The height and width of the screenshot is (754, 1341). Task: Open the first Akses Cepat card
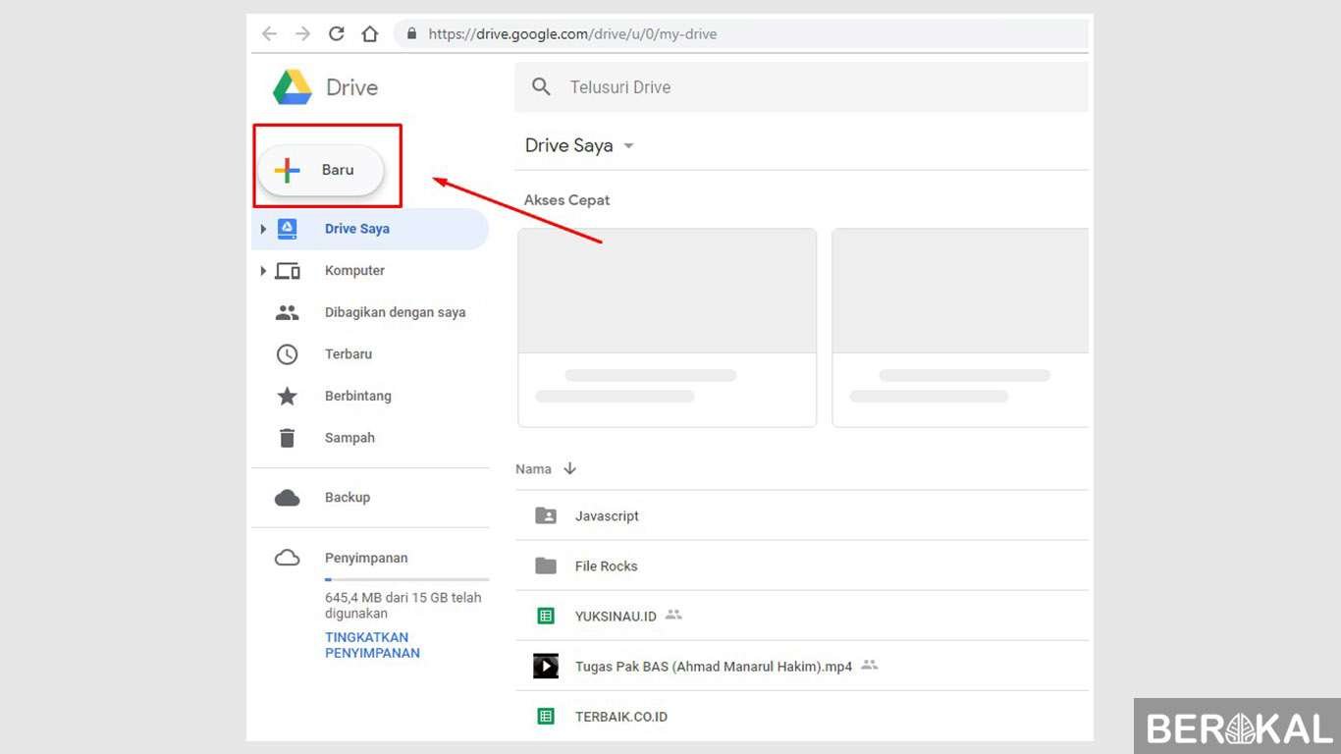668,328
